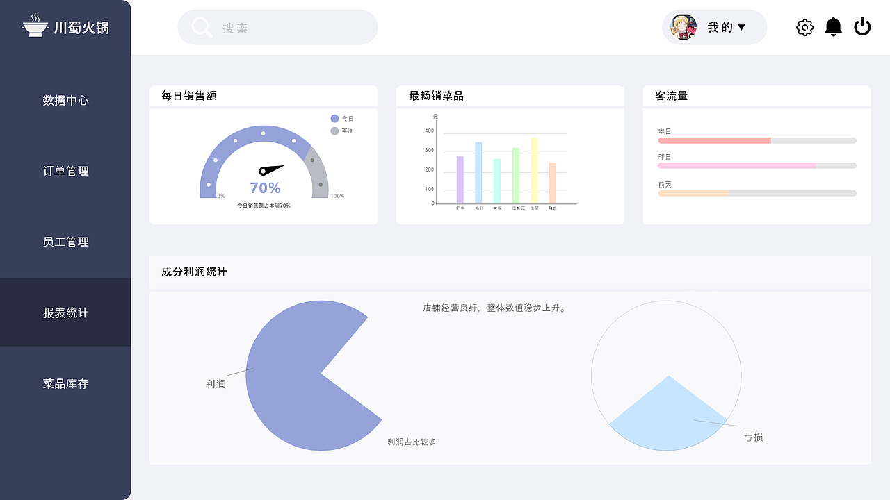890x500 pixels.
Task: Click the 利润占比较多 caption
Action: [412, 442]
